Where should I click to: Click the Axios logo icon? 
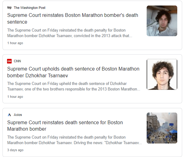9,115
